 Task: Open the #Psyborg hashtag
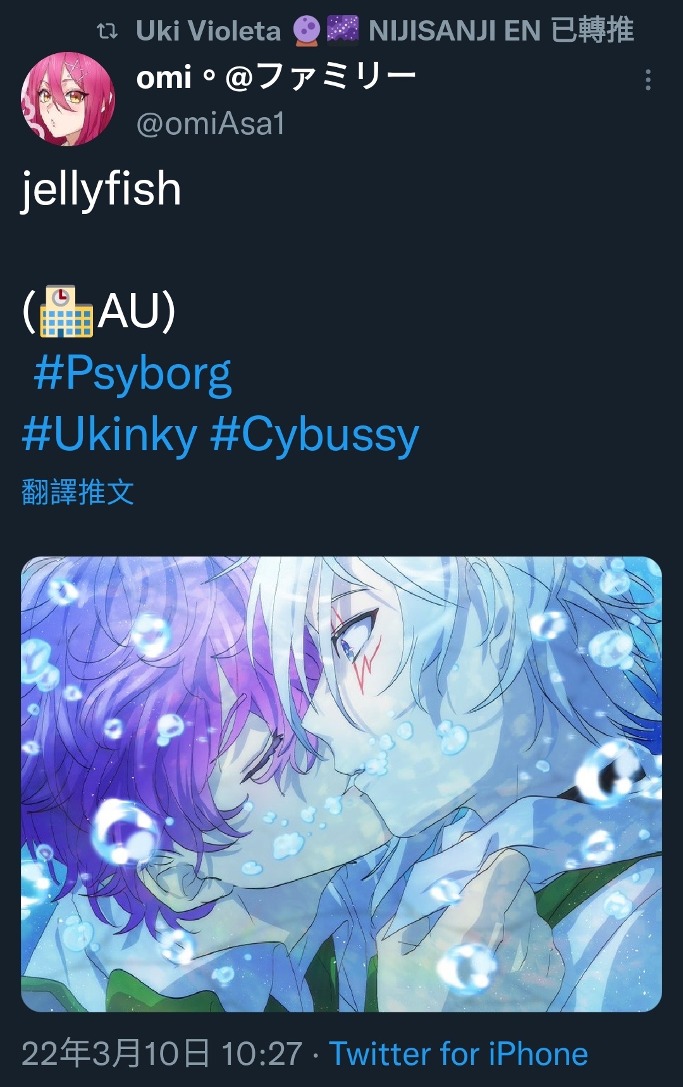click(x=133, y=374)
